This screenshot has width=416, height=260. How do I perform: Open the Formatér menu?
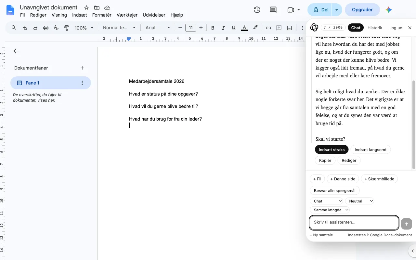click(102, 15)
